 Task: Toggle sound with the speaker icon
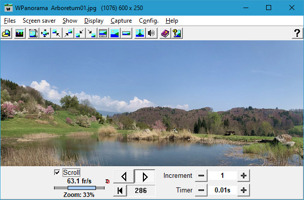click(x=151, y=33)
